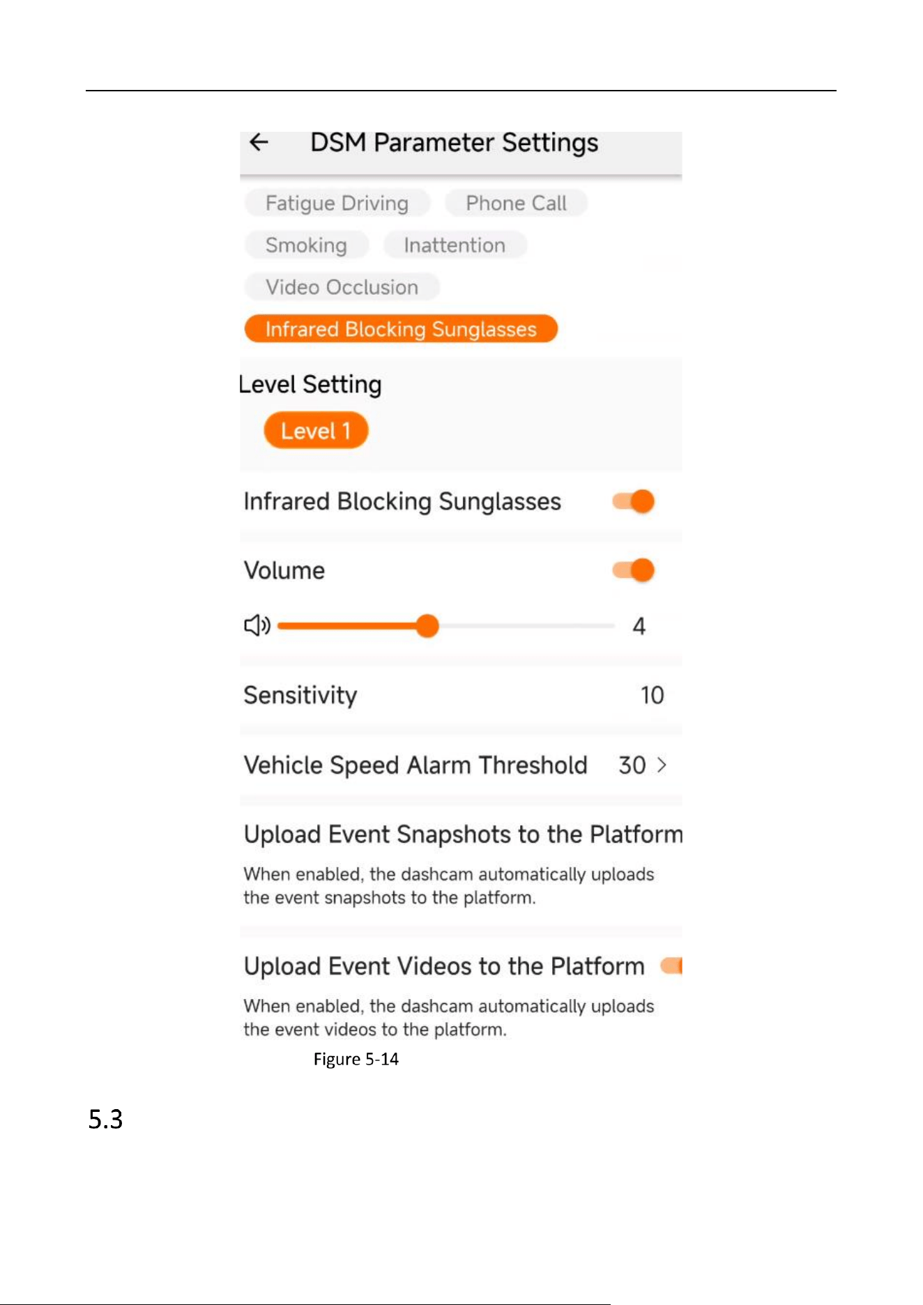Click the volume speaker icon
The image size is (923, 1305).
tap(257, 625)
